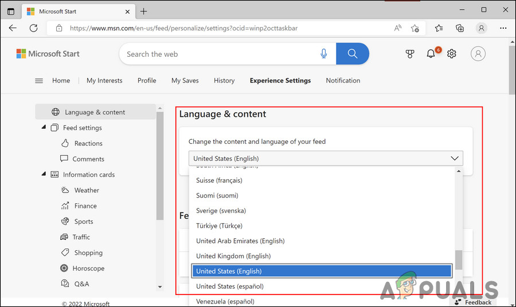Open the Collections icon in the toolbar

point(460,28)
